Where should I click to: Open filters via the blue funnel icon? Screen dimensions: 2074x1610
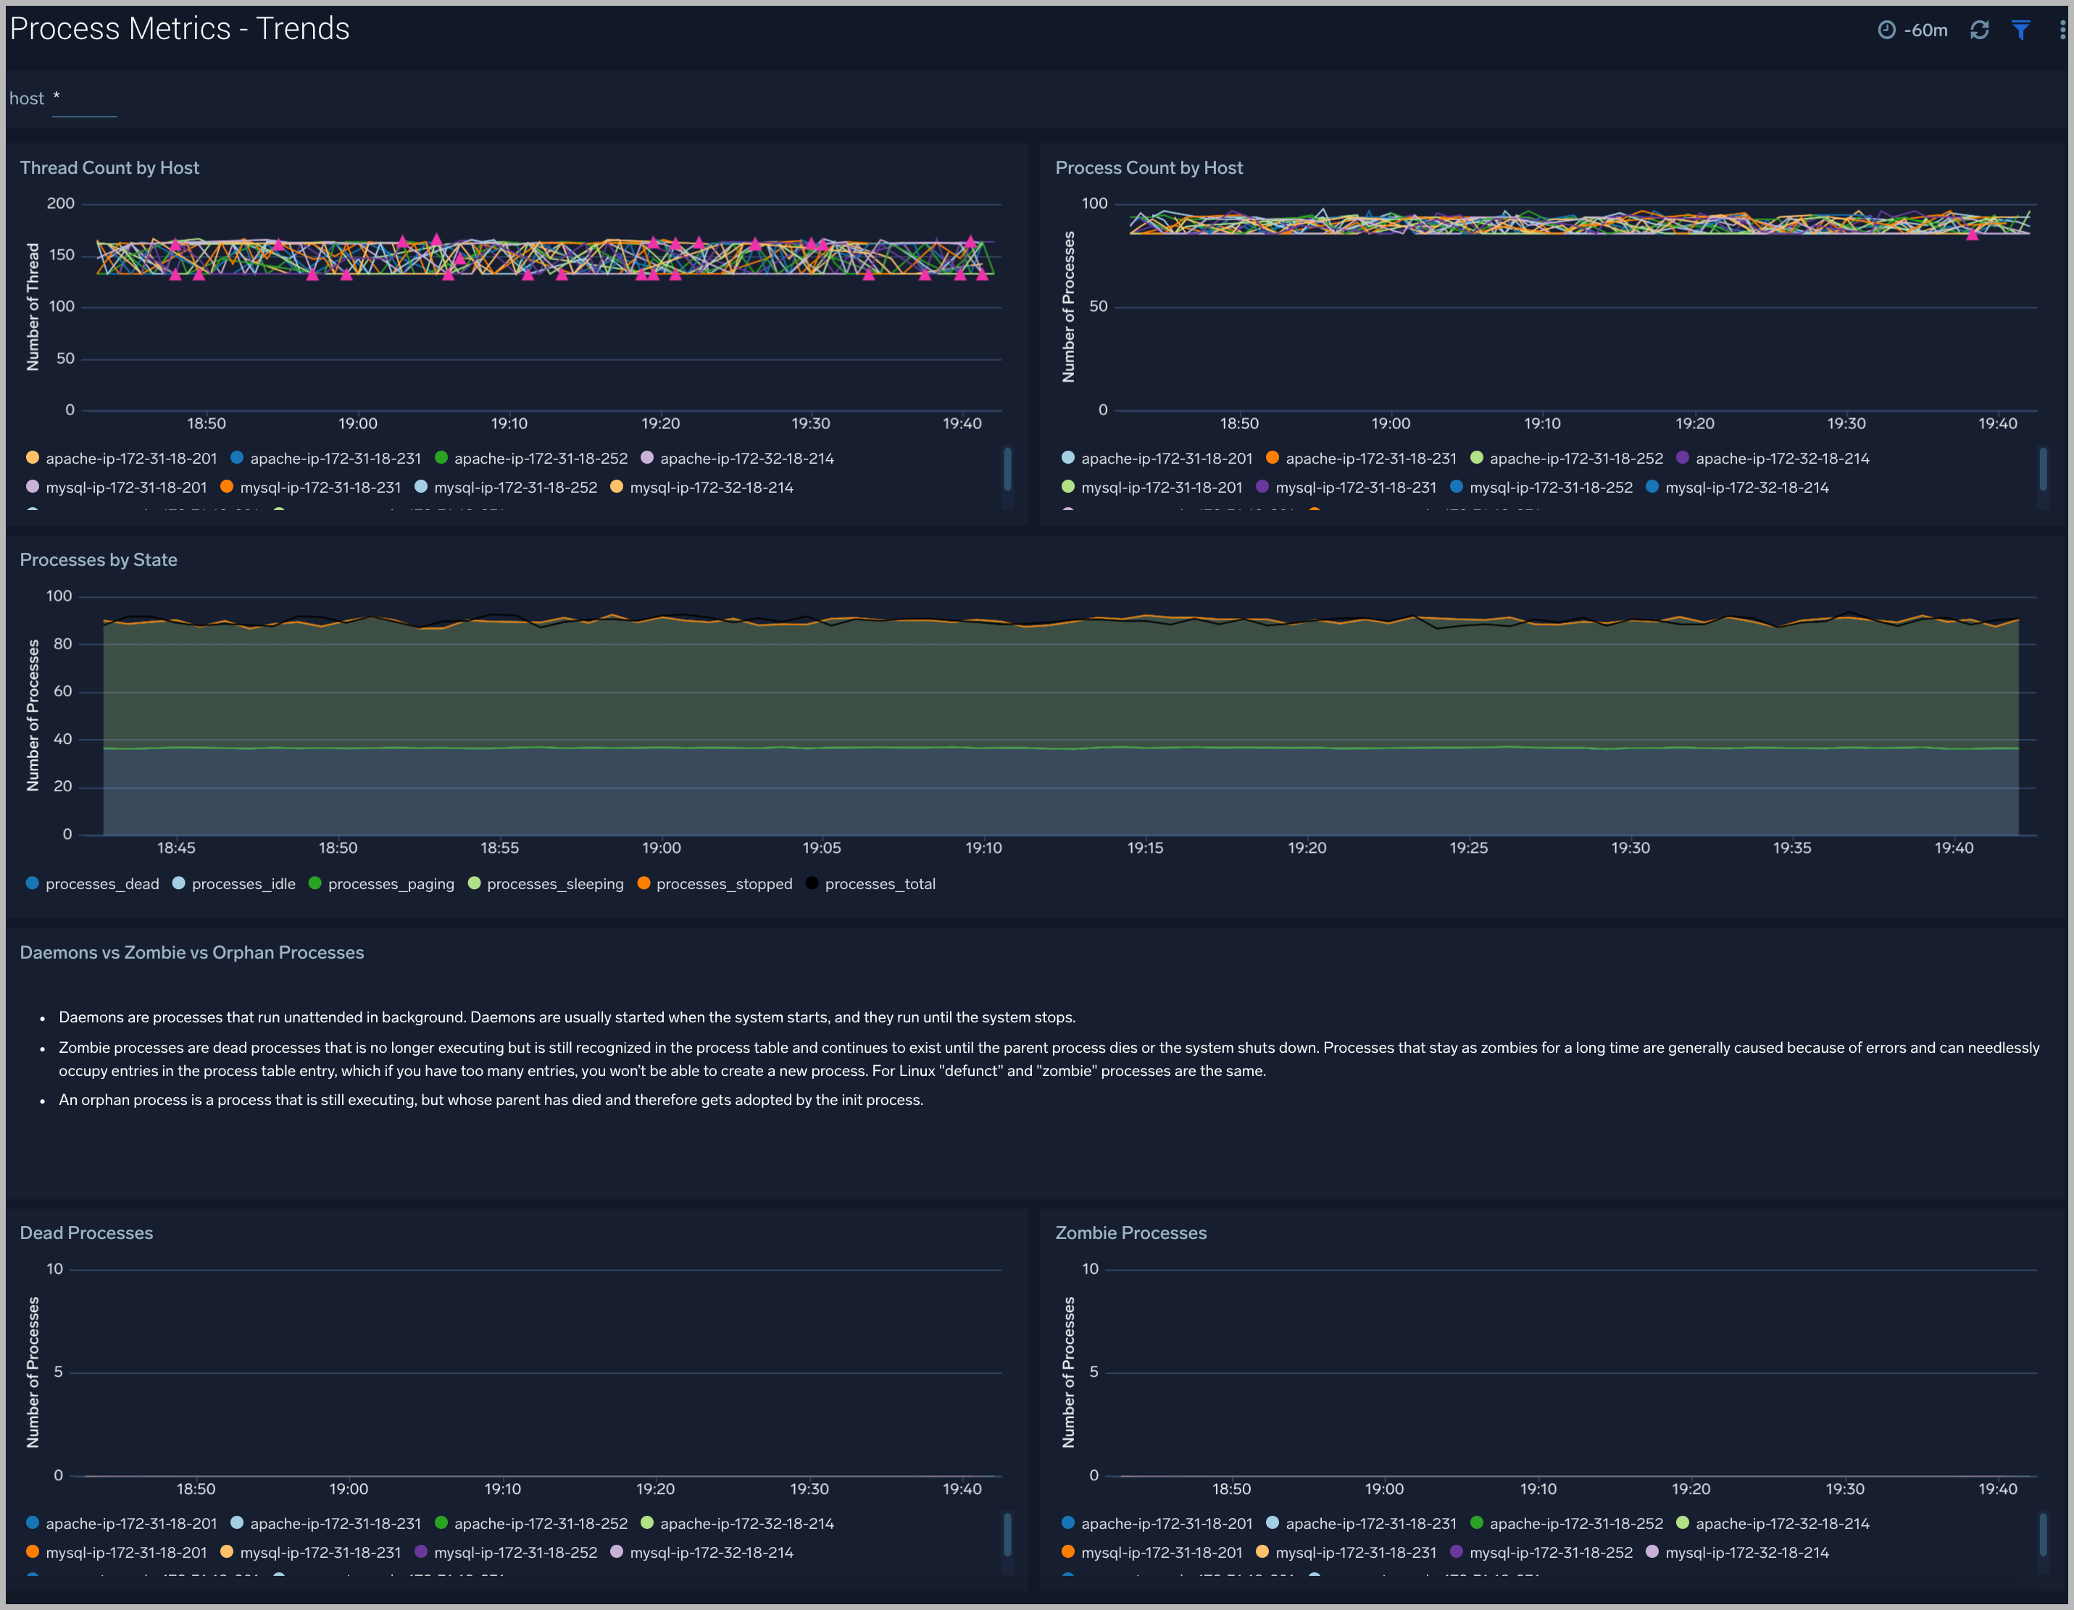[x=2020, y=30]
